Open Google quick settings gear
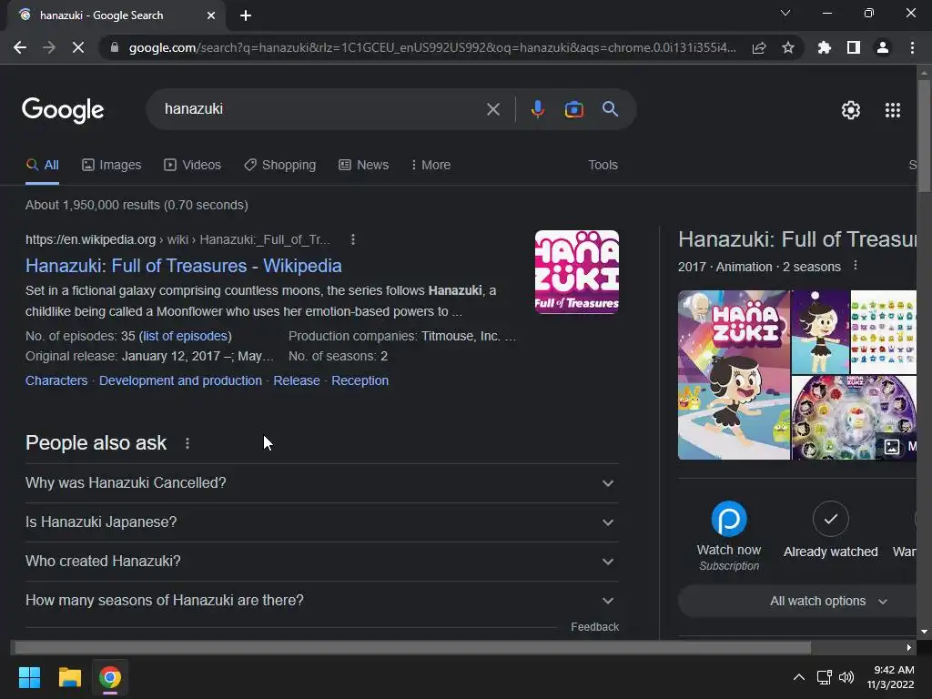This screenshot has width=932, height=699. pos(851,110)
